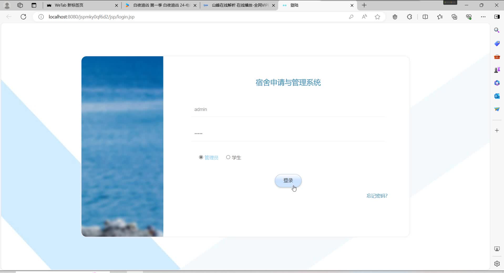
Task: Click the back navigation arrow
Action: point(9,17)
